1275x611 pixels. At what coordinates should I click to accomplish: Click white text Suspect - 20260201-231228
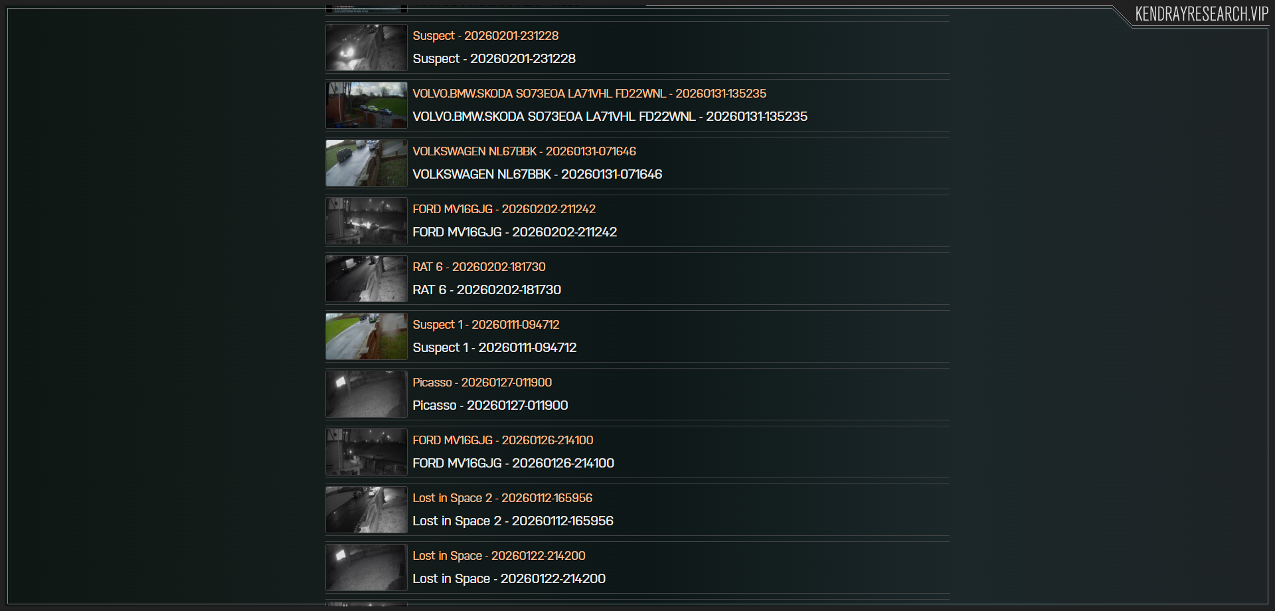494,59
